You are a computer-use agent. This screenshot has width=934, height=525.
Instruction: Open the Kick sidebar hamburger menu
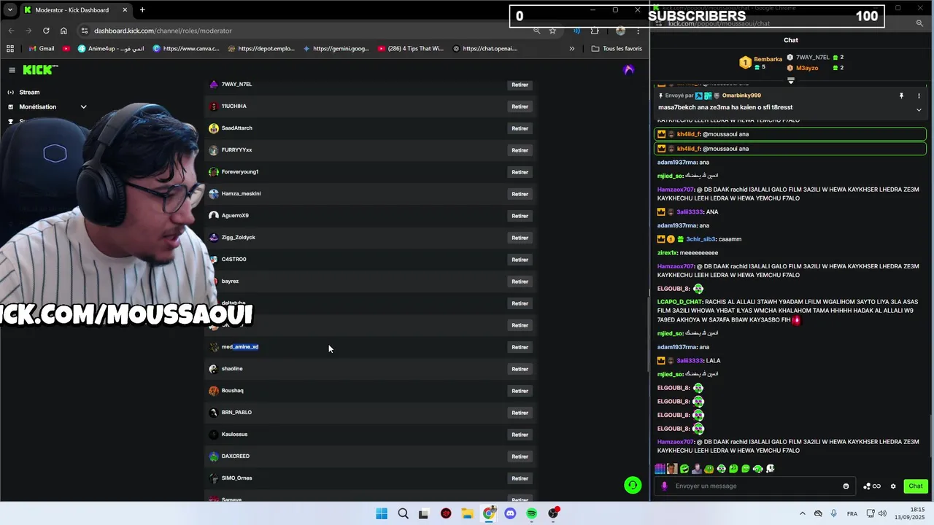[12, 70]
